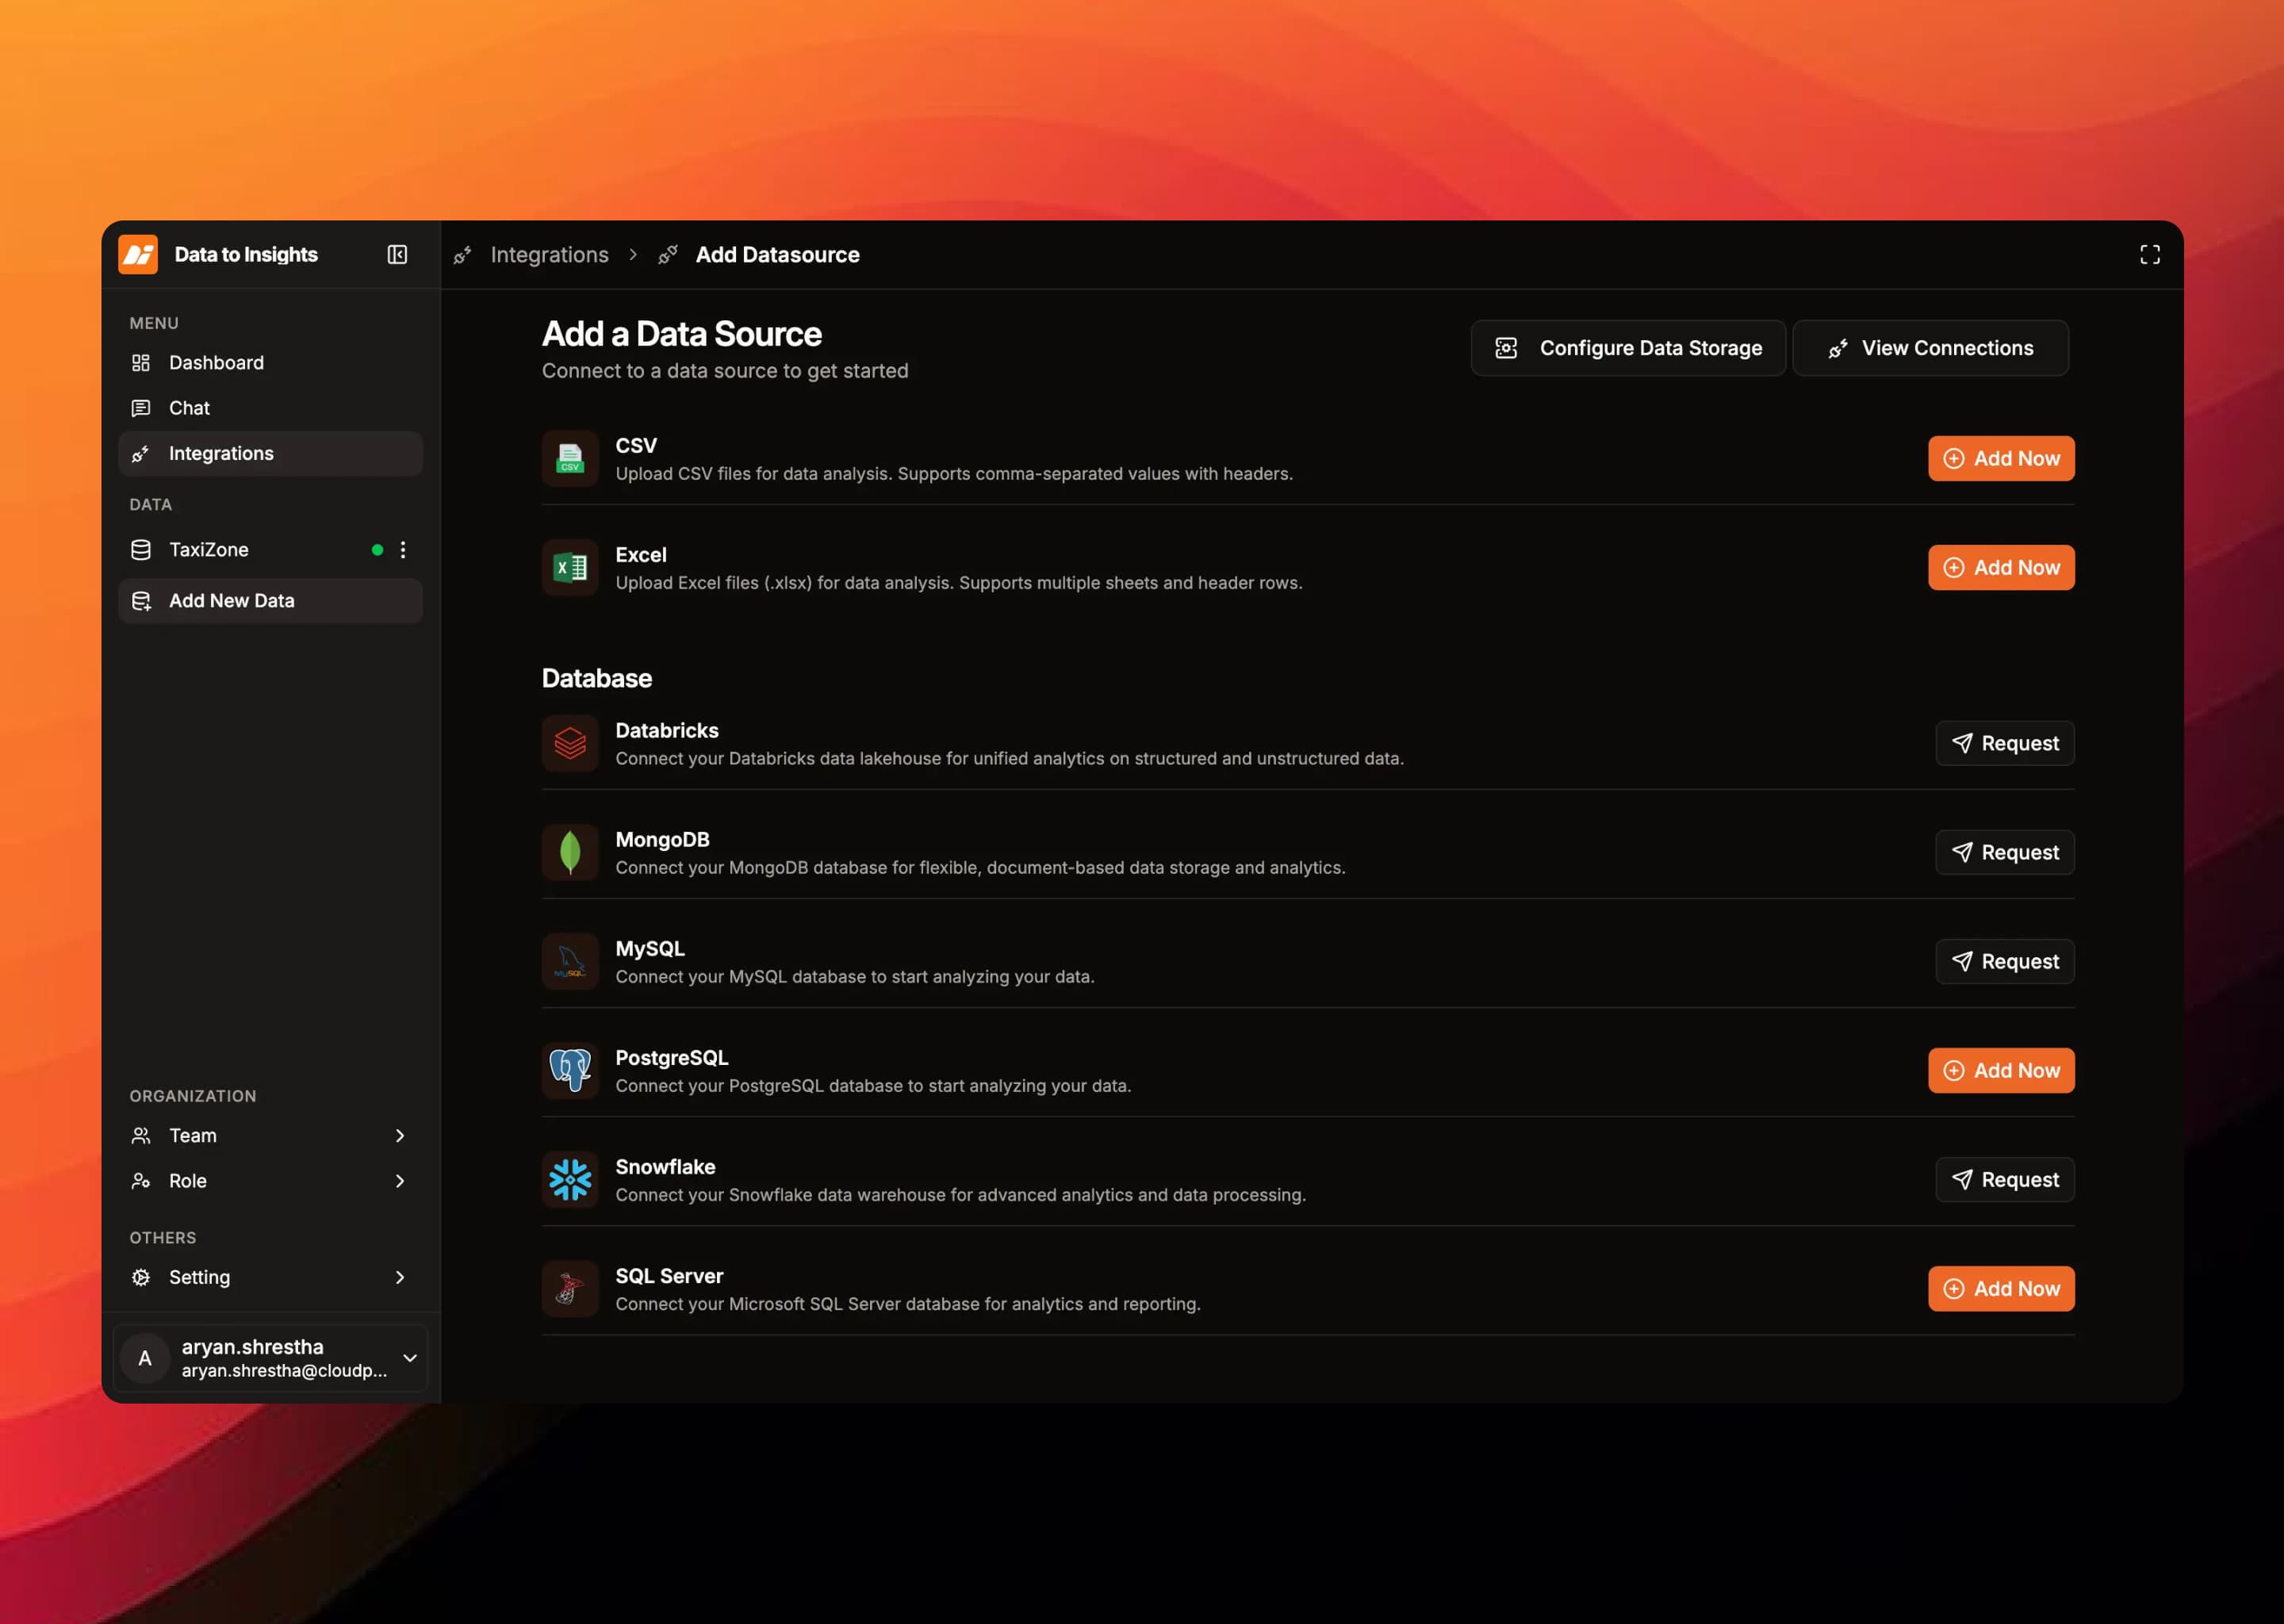
Task: Click the MySQL dolphin icon
Action: pos(570,961)
